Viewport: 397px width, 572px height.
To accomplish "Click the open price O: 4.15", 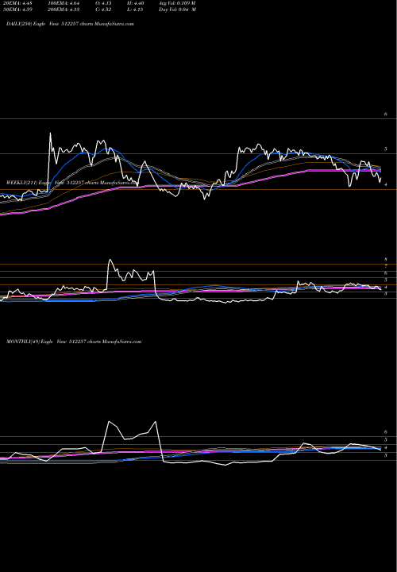I will pyautogui.click(x=102, y=3).
